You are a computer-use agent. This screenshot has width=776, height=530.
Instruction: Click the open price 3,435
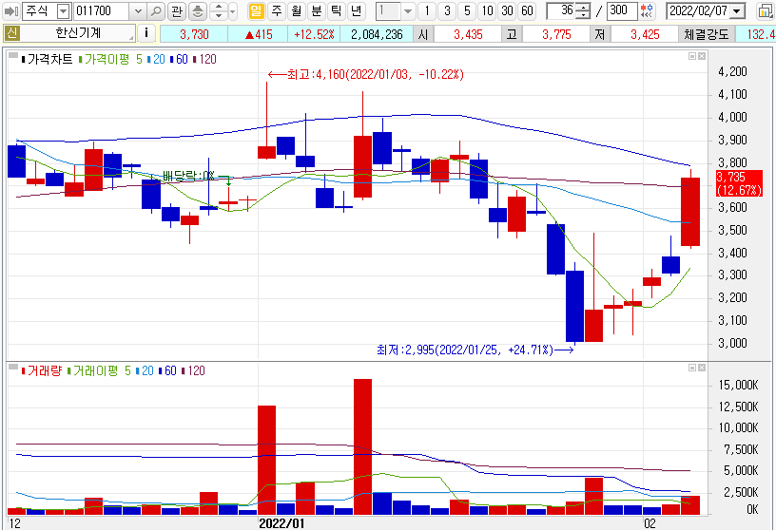468,34
